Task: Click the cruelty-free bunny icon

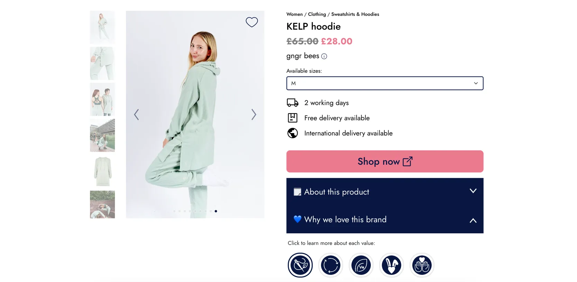Action: click(391, 265)
